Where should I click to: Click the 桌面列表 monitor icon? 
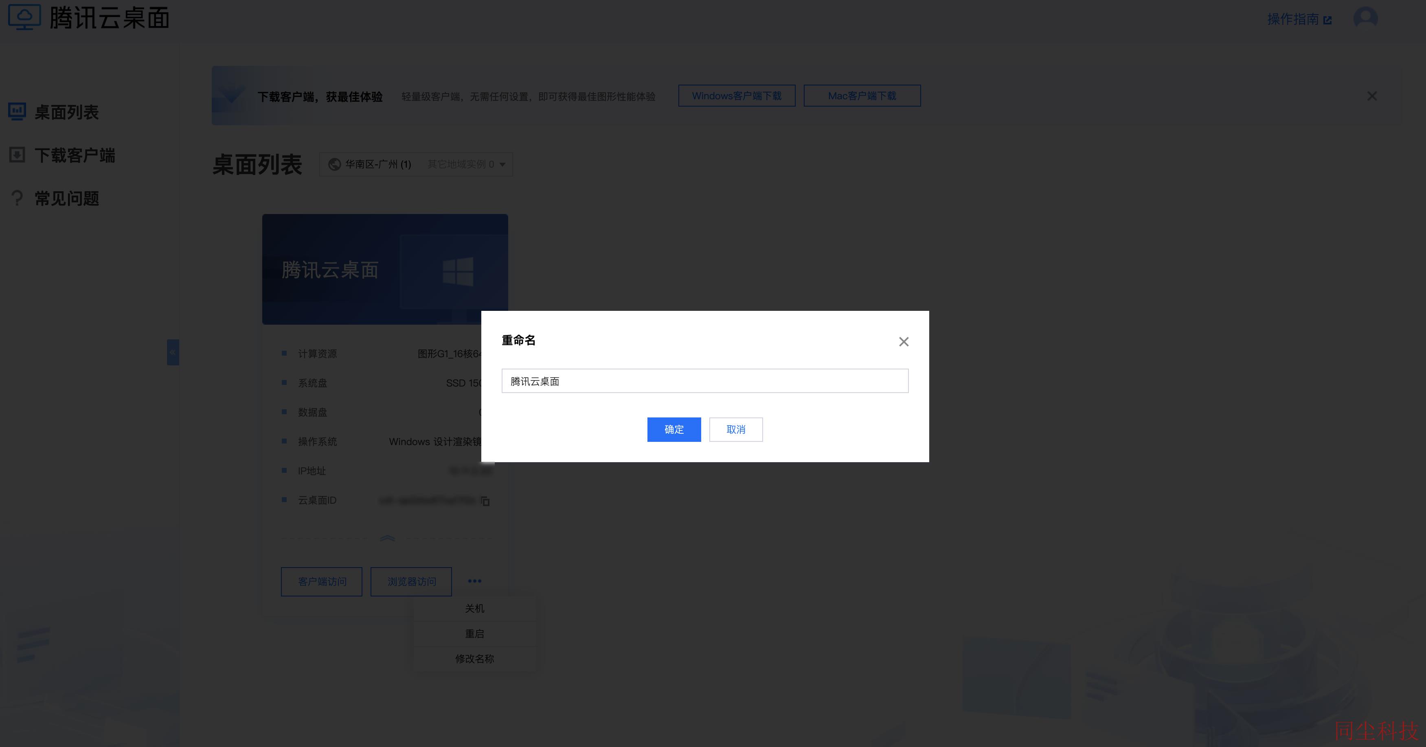(x=17, y=112)
